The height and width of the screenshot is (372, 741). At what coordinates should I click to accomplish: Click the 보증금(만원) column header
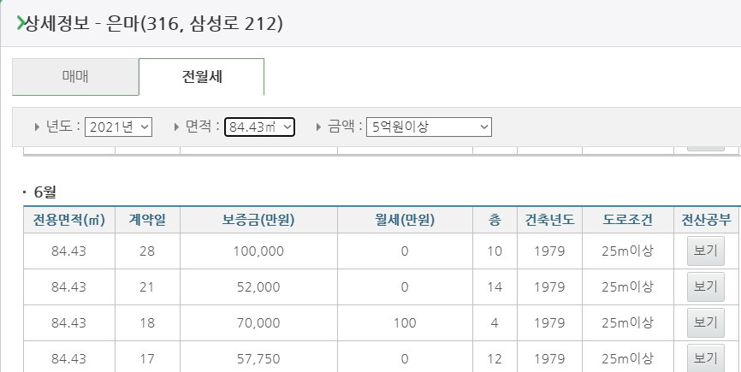(x=258, y=220)
